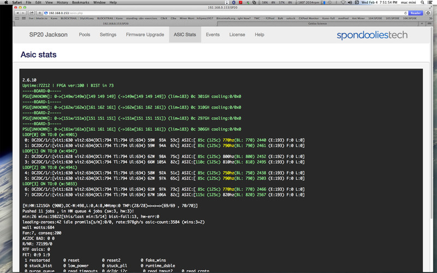Switch to the Gekko Science tab
This screenshot has height=273, width=437.
tap(318, 23)
